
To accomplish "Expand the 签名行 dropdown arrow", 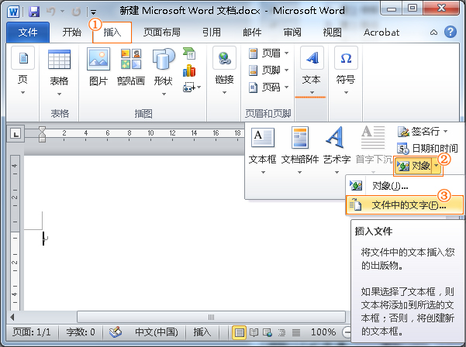I will [445, 131].
